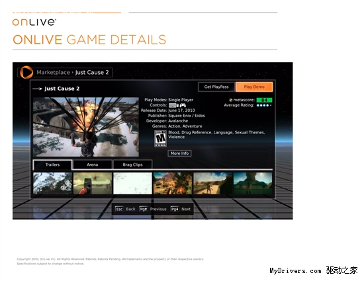Click the OnLive orange circular logo icon
The image size is (364, 281).
click(x=26, y=72)
